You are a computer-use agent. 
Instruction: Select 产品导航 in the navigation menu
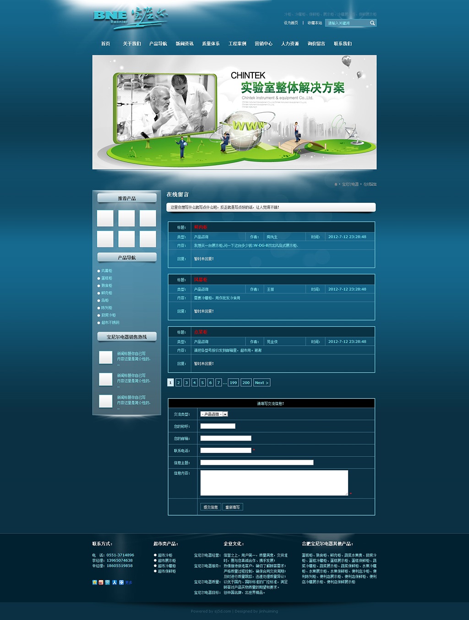(158, 44)
